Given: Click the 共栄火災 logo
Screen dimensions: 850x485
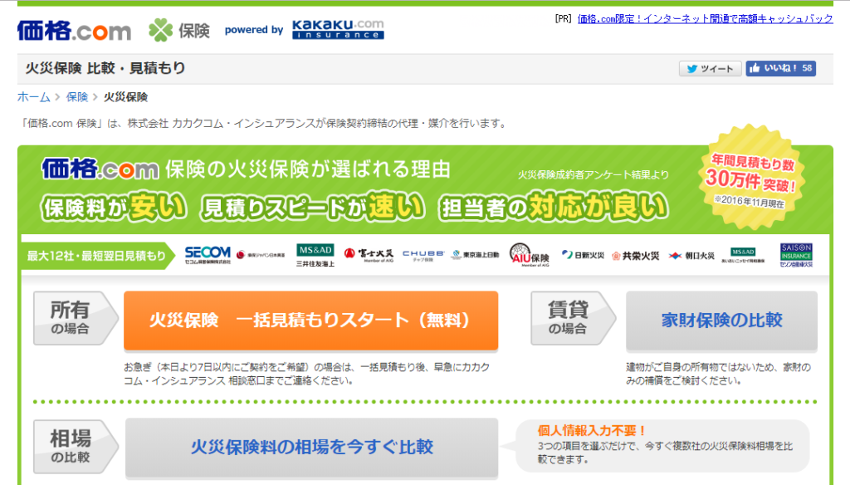Looking at the screenshot, I should 635,256.
